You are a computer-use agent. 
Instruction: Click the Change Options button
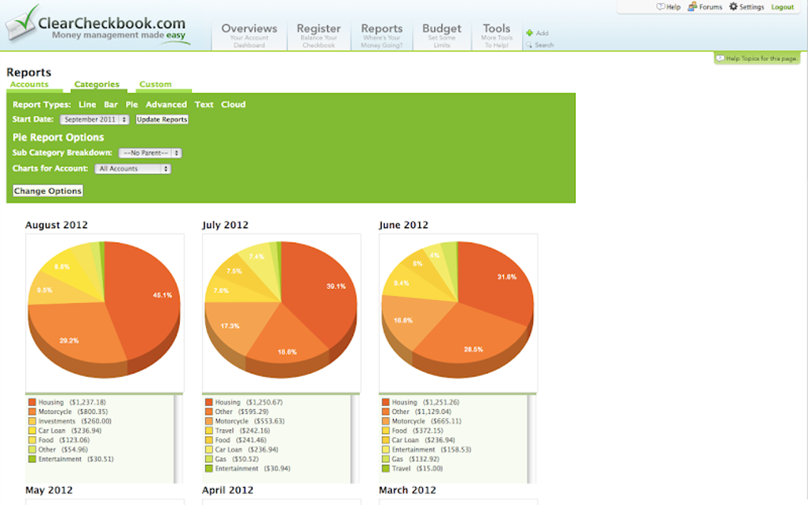(48, 191)
